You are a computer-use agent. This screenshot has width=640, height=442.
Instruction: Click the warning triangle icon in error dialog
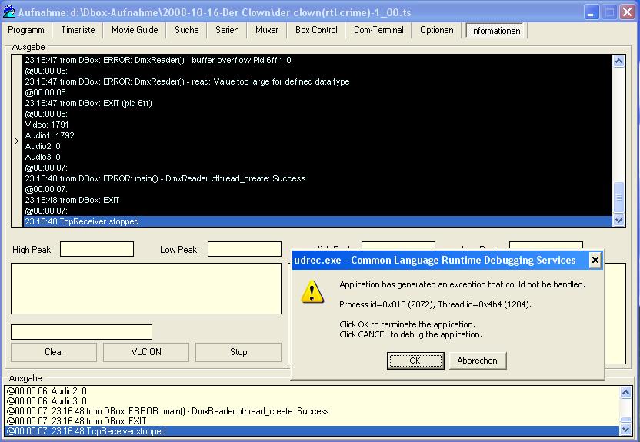(312, 291)
